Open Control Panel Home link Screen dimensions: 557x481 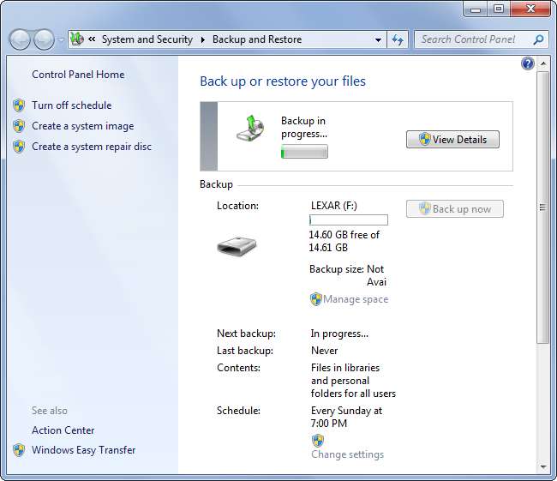[x=78, y=75]
